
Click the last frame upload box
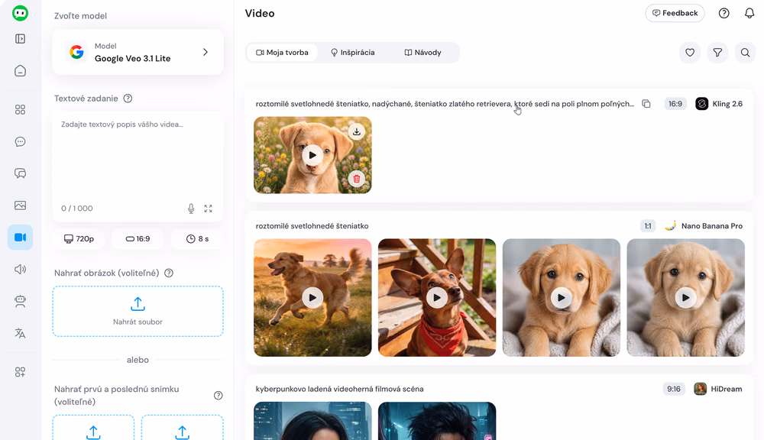[x=183, y=428]
